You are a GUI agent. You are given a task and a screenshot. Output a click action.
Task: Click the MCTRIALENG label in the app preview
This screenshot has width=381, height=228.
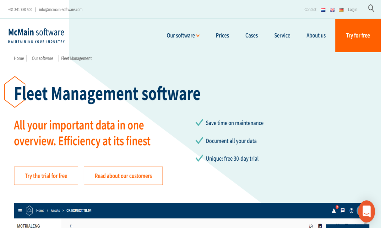point(29,226)
